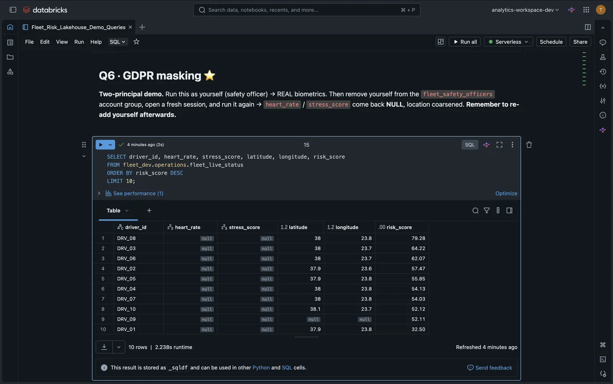Grab the cell drag handle
613x384 pixels.
pos(84,145)
